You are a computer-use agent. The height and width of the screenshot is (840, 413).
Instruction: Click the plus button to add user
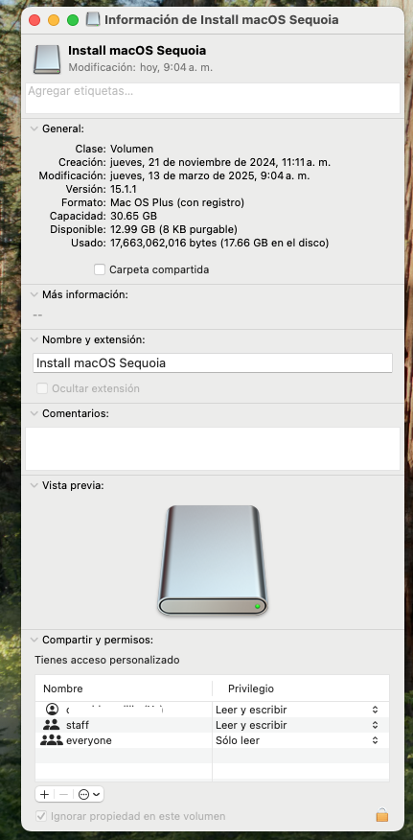44,795
